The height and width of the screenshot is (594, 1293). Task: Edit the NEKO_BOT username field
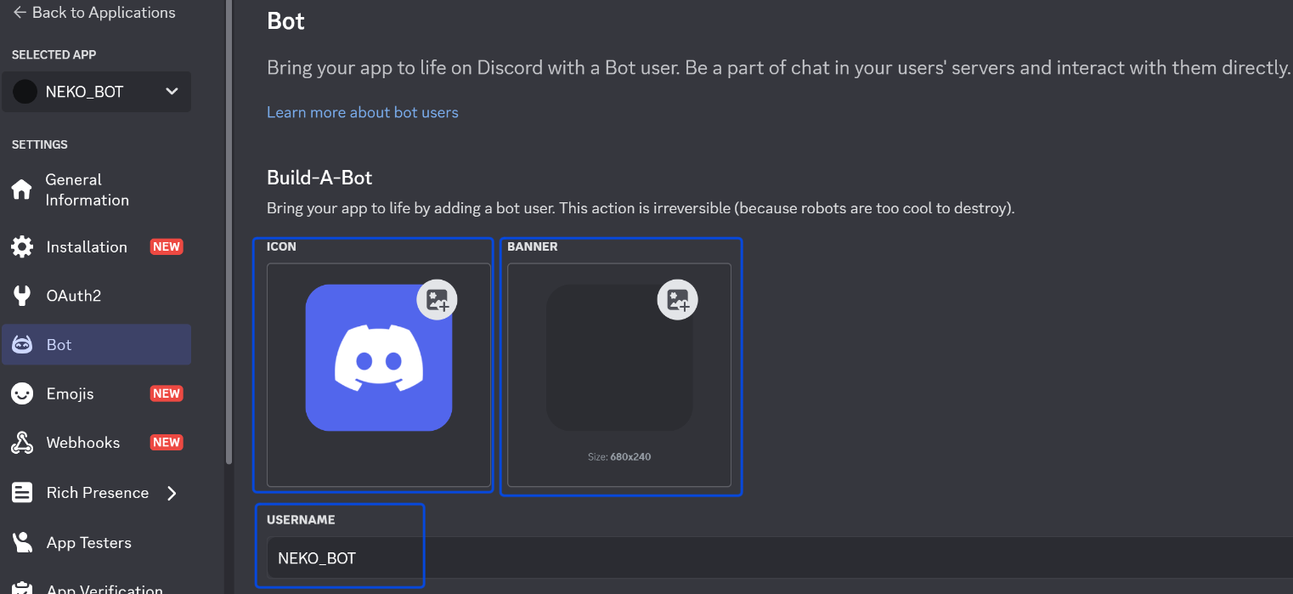coord(341,557)
